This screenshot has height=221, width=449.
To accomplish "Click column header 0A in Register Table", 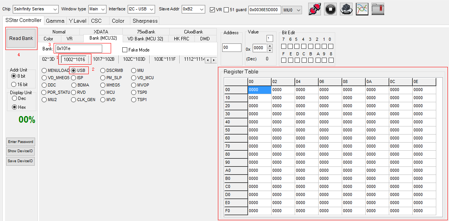I will click(377, 82).
